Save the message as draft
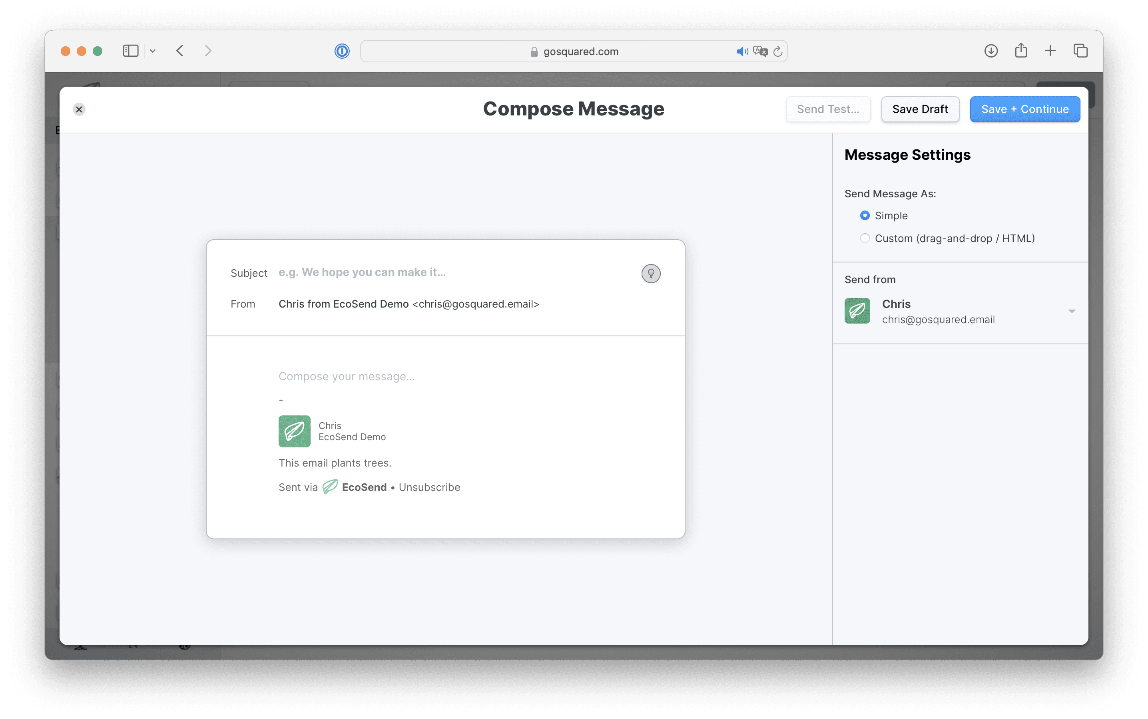This screenshot has width=1148, height=719. (920, 109)
